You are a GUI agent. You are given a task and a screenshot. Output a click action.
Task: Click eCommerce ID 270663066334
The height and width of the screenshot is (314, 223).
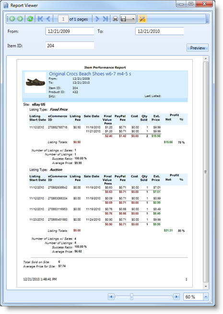click(58, 199)
